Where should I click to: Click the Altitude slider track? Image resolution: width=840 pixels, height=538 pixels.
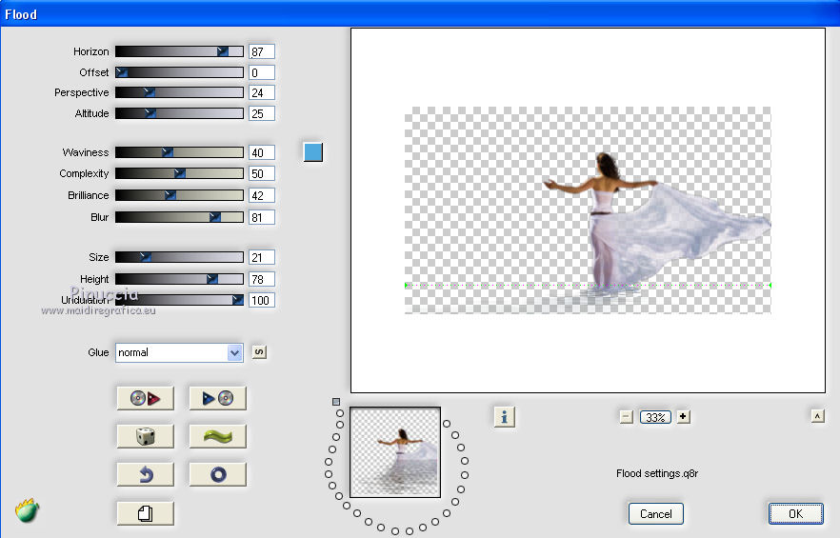(x=179, y=113)
